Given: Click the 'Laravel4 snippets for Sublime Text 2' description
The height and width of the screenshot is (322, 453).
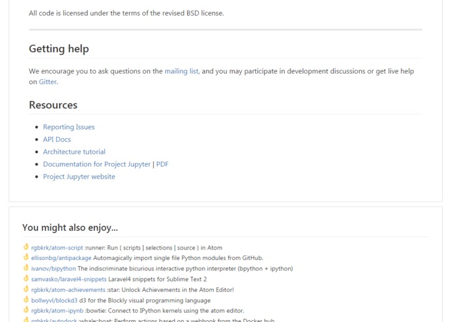Looking at the screenshot, I should [x=158, y=279].
